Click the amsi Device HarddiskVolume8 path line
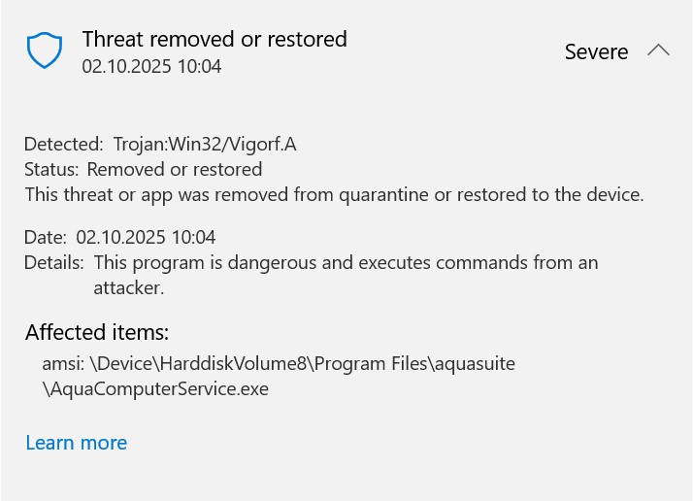This screenshot has width=693, height=501. 279,364
